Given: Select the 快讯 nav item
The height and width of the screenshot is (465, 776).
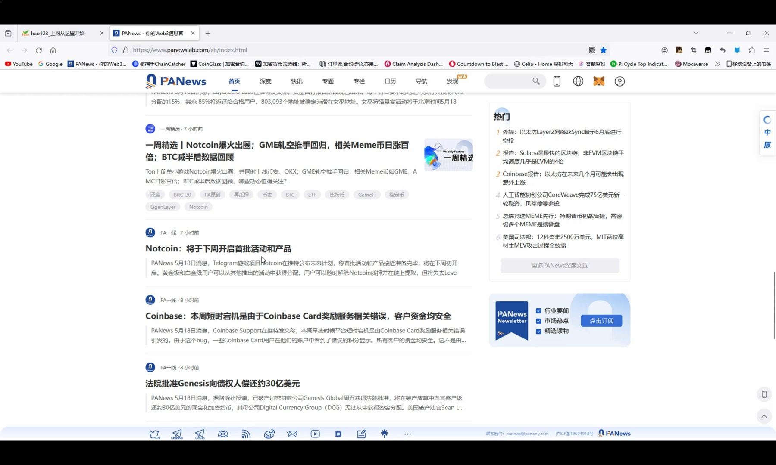Looking at the screenshot, I should (297, 81).
